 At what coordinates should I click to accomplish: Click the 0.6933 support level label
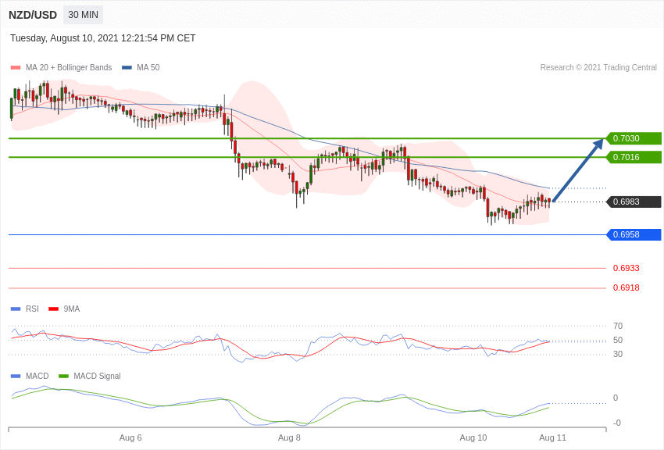[x=627, y=268]
